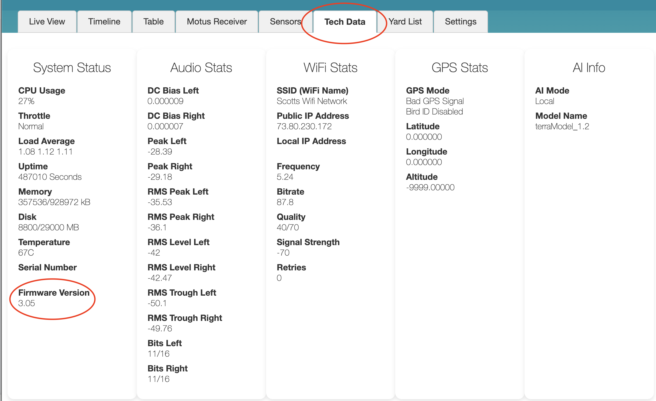Click the Tech Data tab
The image size is (656, 401).
[345, 22]
